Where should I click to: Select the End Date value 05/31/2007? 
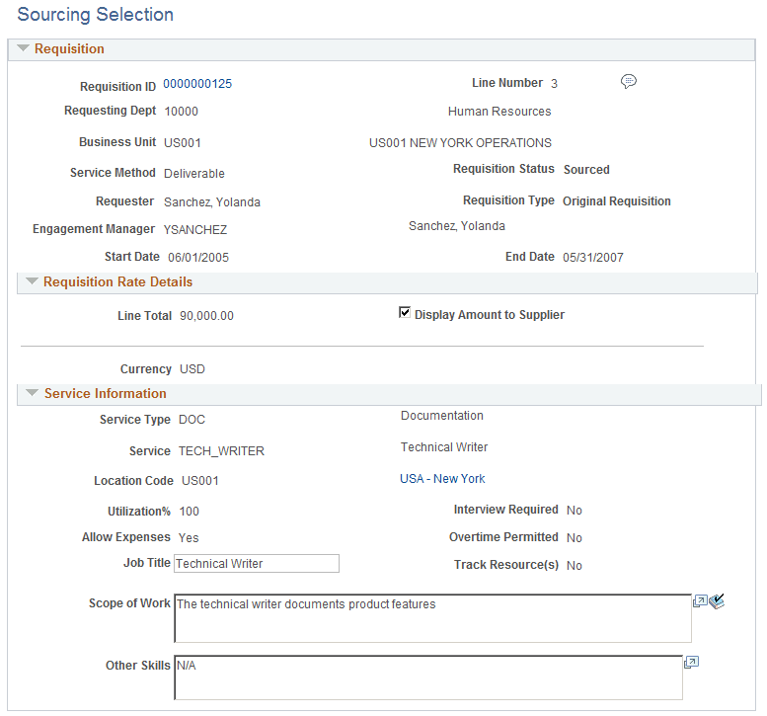click(x=593, y=258)
